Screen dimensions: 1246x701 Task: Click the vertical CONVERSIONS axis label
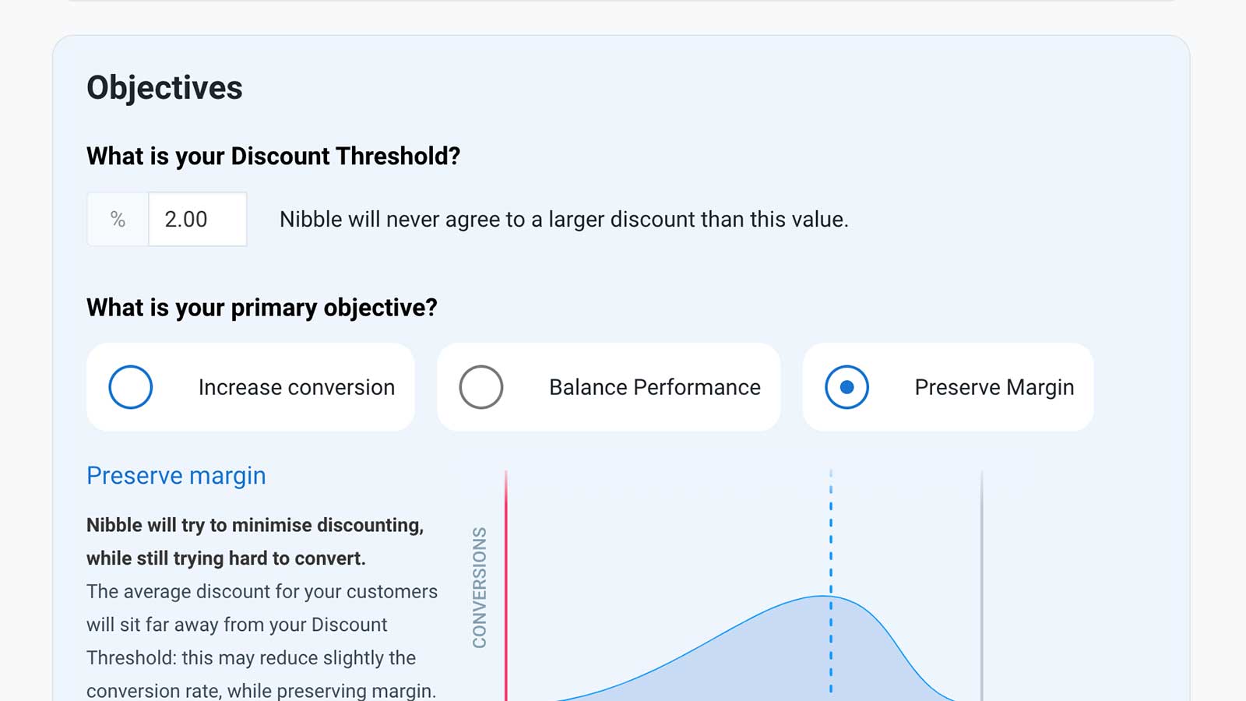(480, 587)
